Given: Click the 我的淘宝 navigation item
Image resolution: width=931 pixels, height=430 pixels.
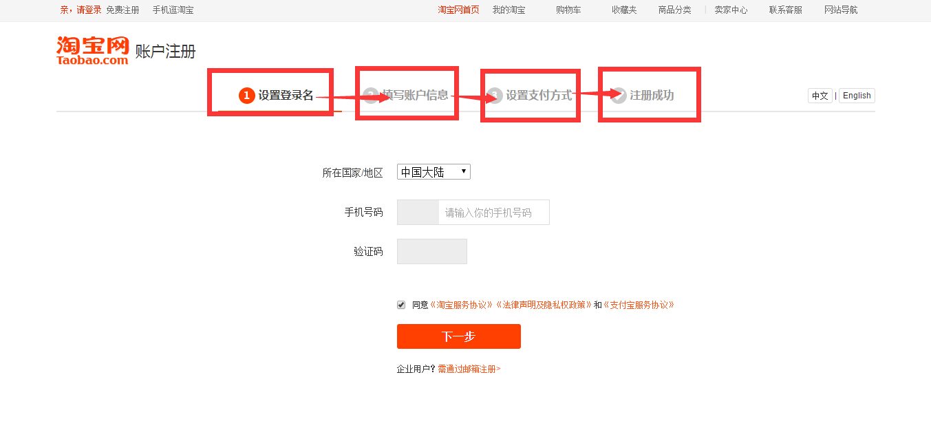Looking at the screenshot, I should point(509,10).
